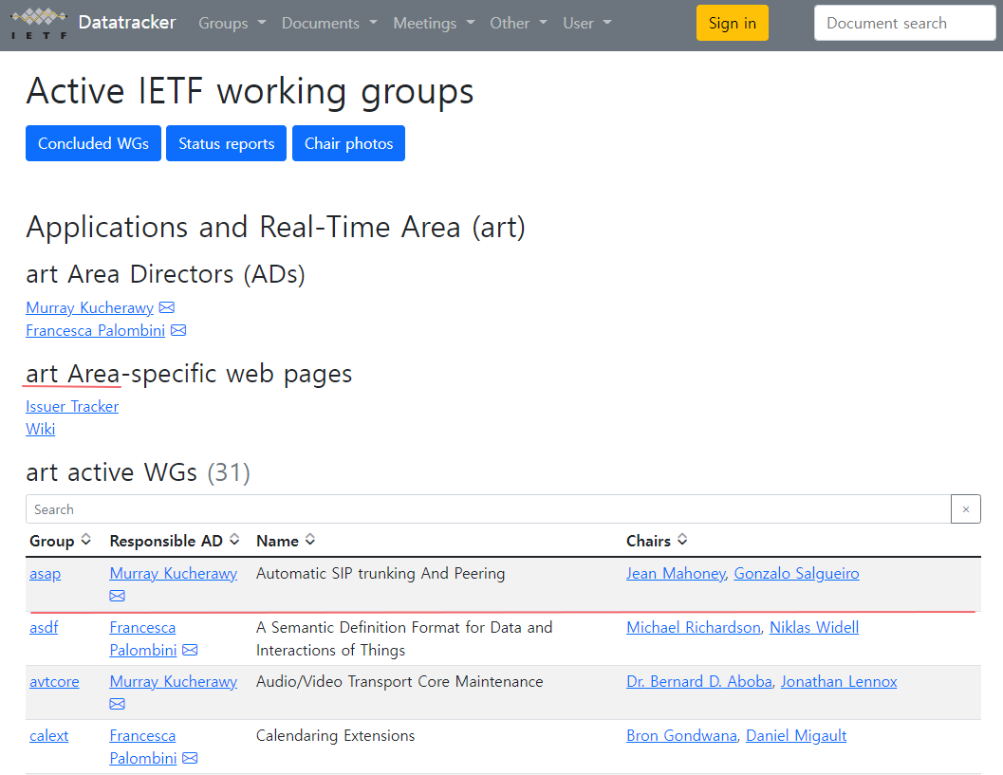1003x775 pixels.
Task: Open Status reports page
Action: 227,143
